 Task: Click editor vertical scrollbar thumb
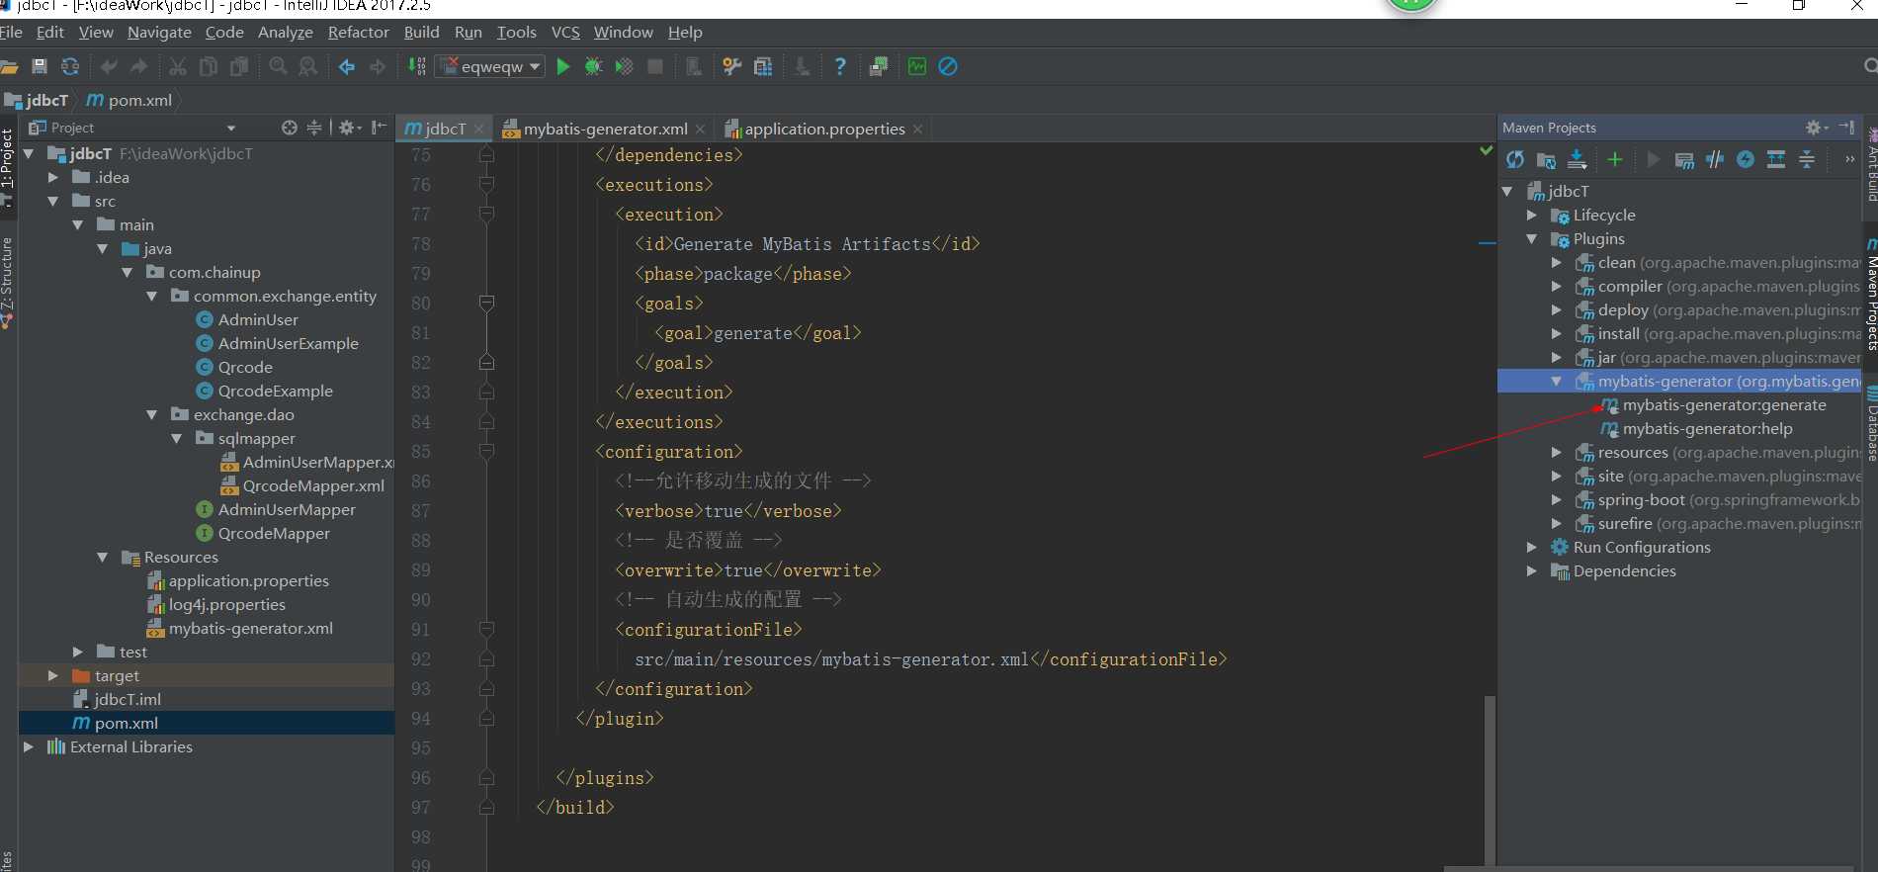click(x=1490, y=779)
